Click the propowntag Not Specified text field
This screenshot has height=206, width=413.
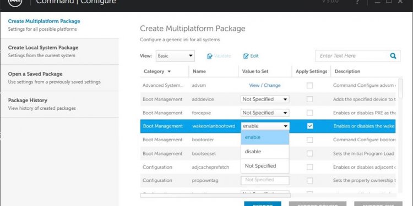[x=265, y=180]
